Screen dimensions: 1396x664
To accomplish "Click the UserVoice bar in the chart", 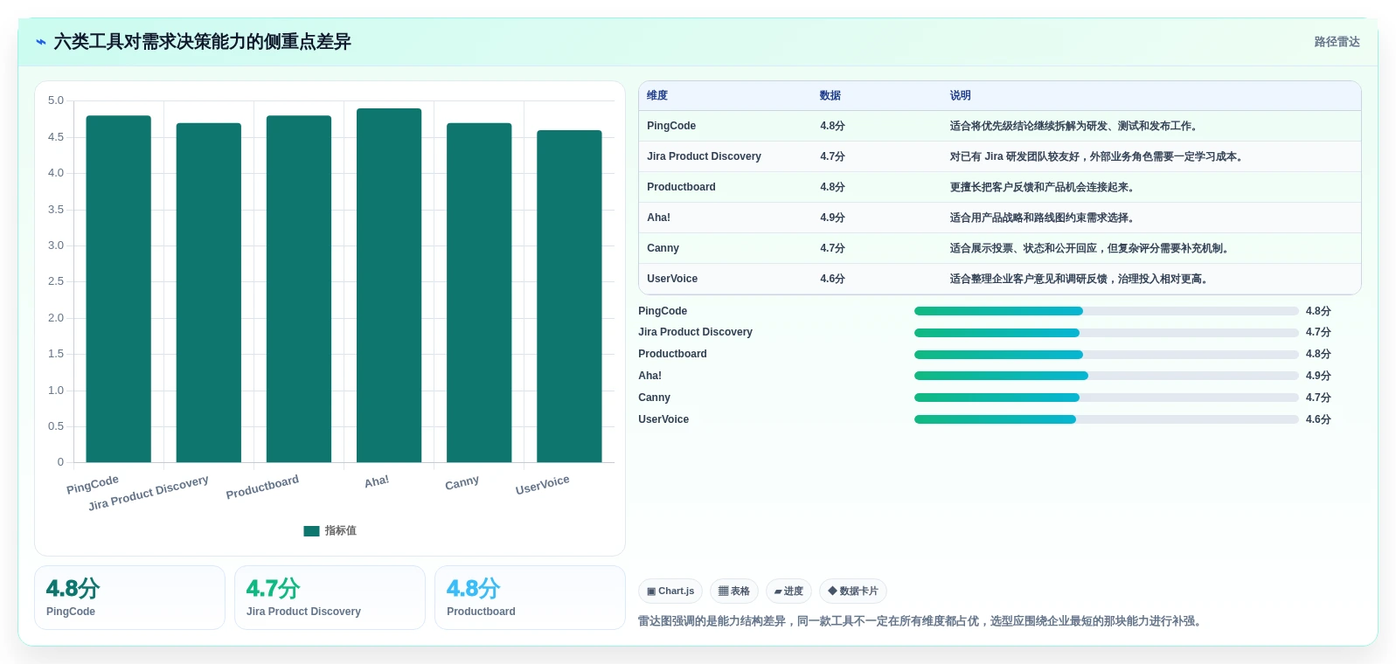I will 569,296.
